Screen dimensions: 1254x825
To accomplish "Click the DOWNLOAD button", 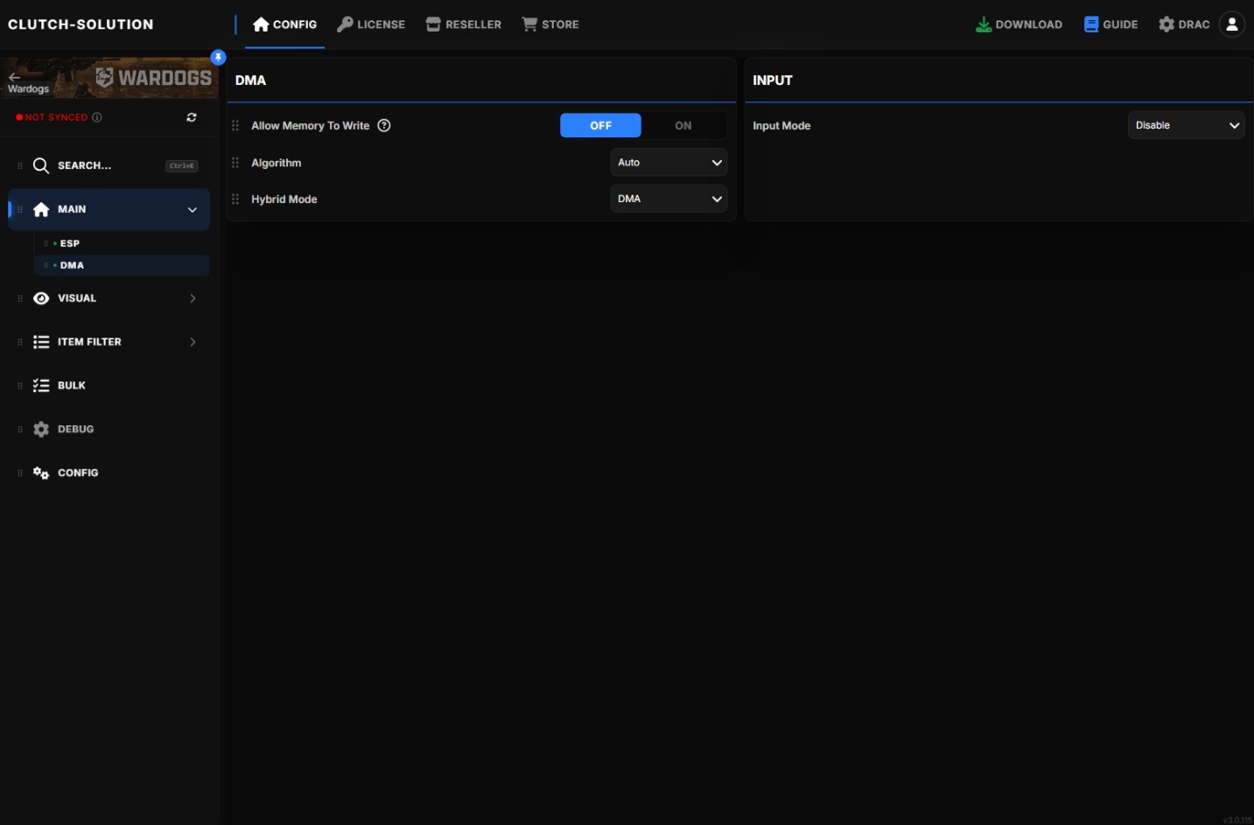I will click(x=1019, y=24).
